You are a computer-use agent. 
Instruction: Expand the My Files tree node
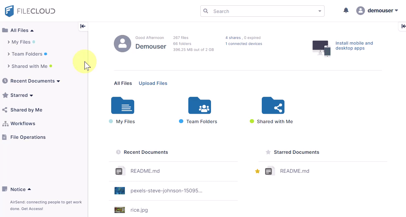tap(9, 42)
